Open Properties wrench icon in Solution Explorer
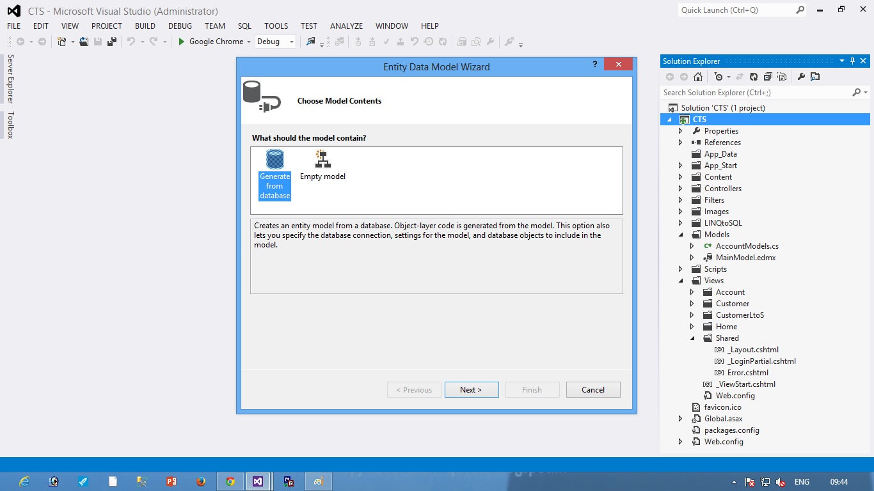This screenshot has width=874, height=491. point(801,77)
